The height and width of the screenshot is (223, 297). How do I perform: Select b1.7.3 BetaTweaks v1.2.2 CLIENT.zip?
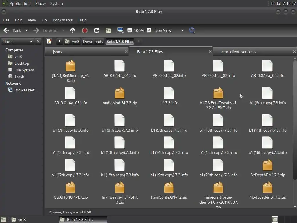pyautogui.click(x=218, y=93)
